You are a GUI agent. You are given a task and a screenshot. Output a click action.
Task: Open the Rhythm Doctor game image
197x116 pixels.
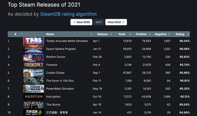(34, 57)
